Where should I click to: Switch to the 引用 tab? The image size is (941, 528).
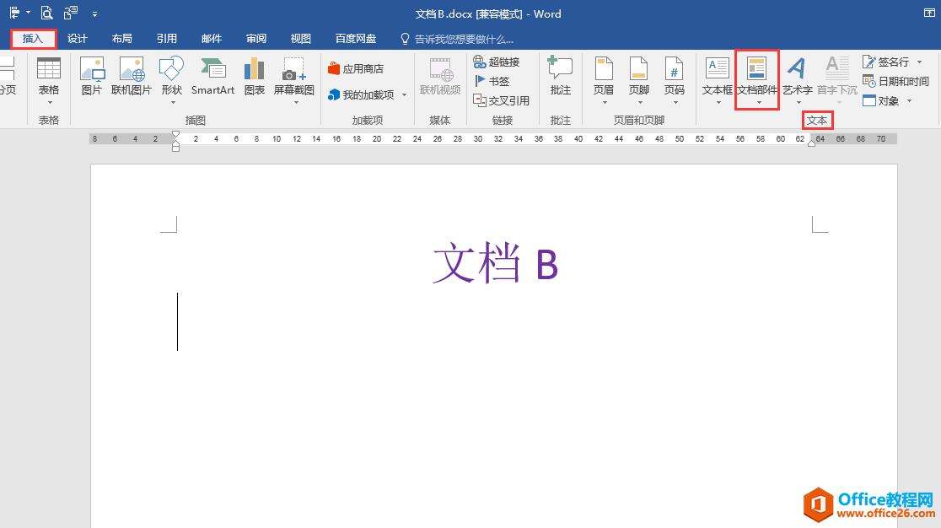[167, 39]
